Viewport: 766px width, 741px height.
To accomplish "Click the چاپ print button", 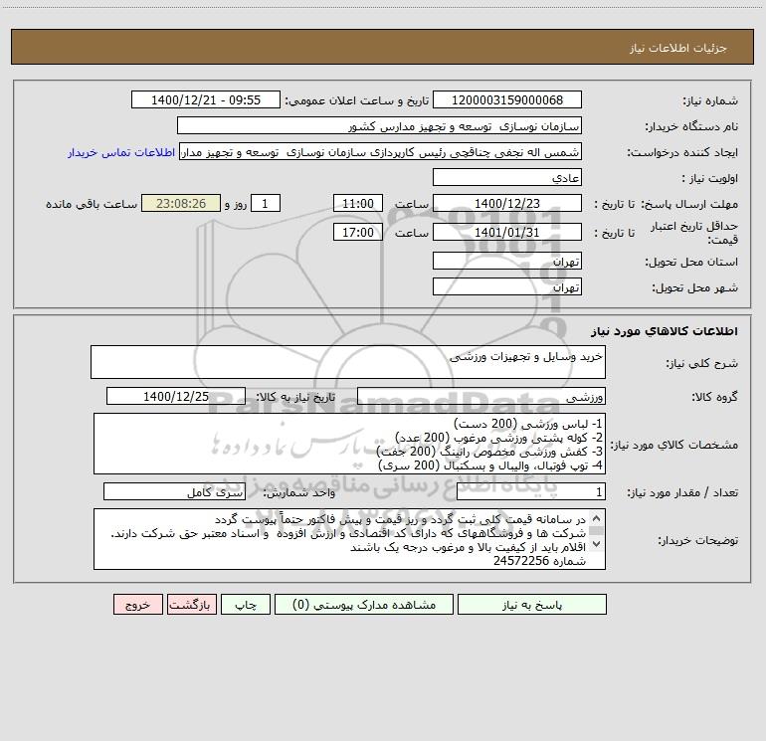I will click(246, 605).
